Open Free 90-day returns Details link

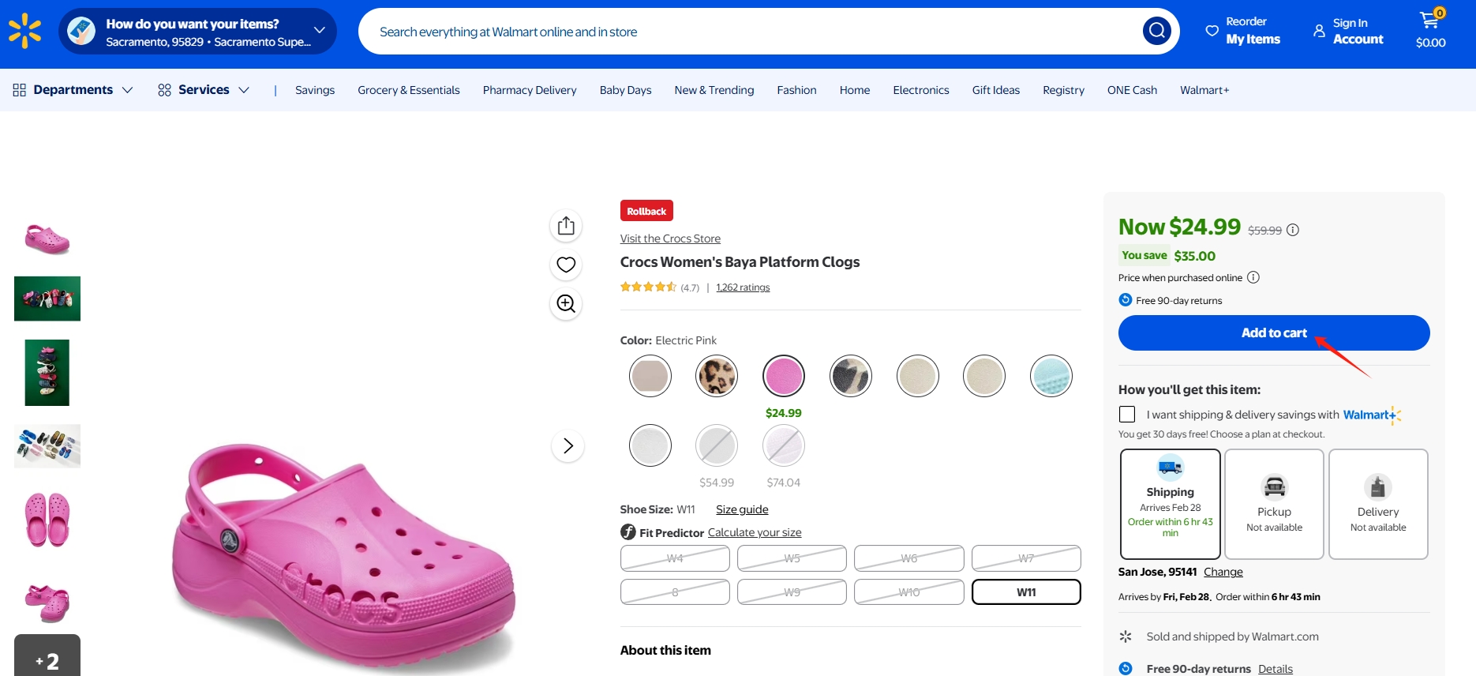1276,669
